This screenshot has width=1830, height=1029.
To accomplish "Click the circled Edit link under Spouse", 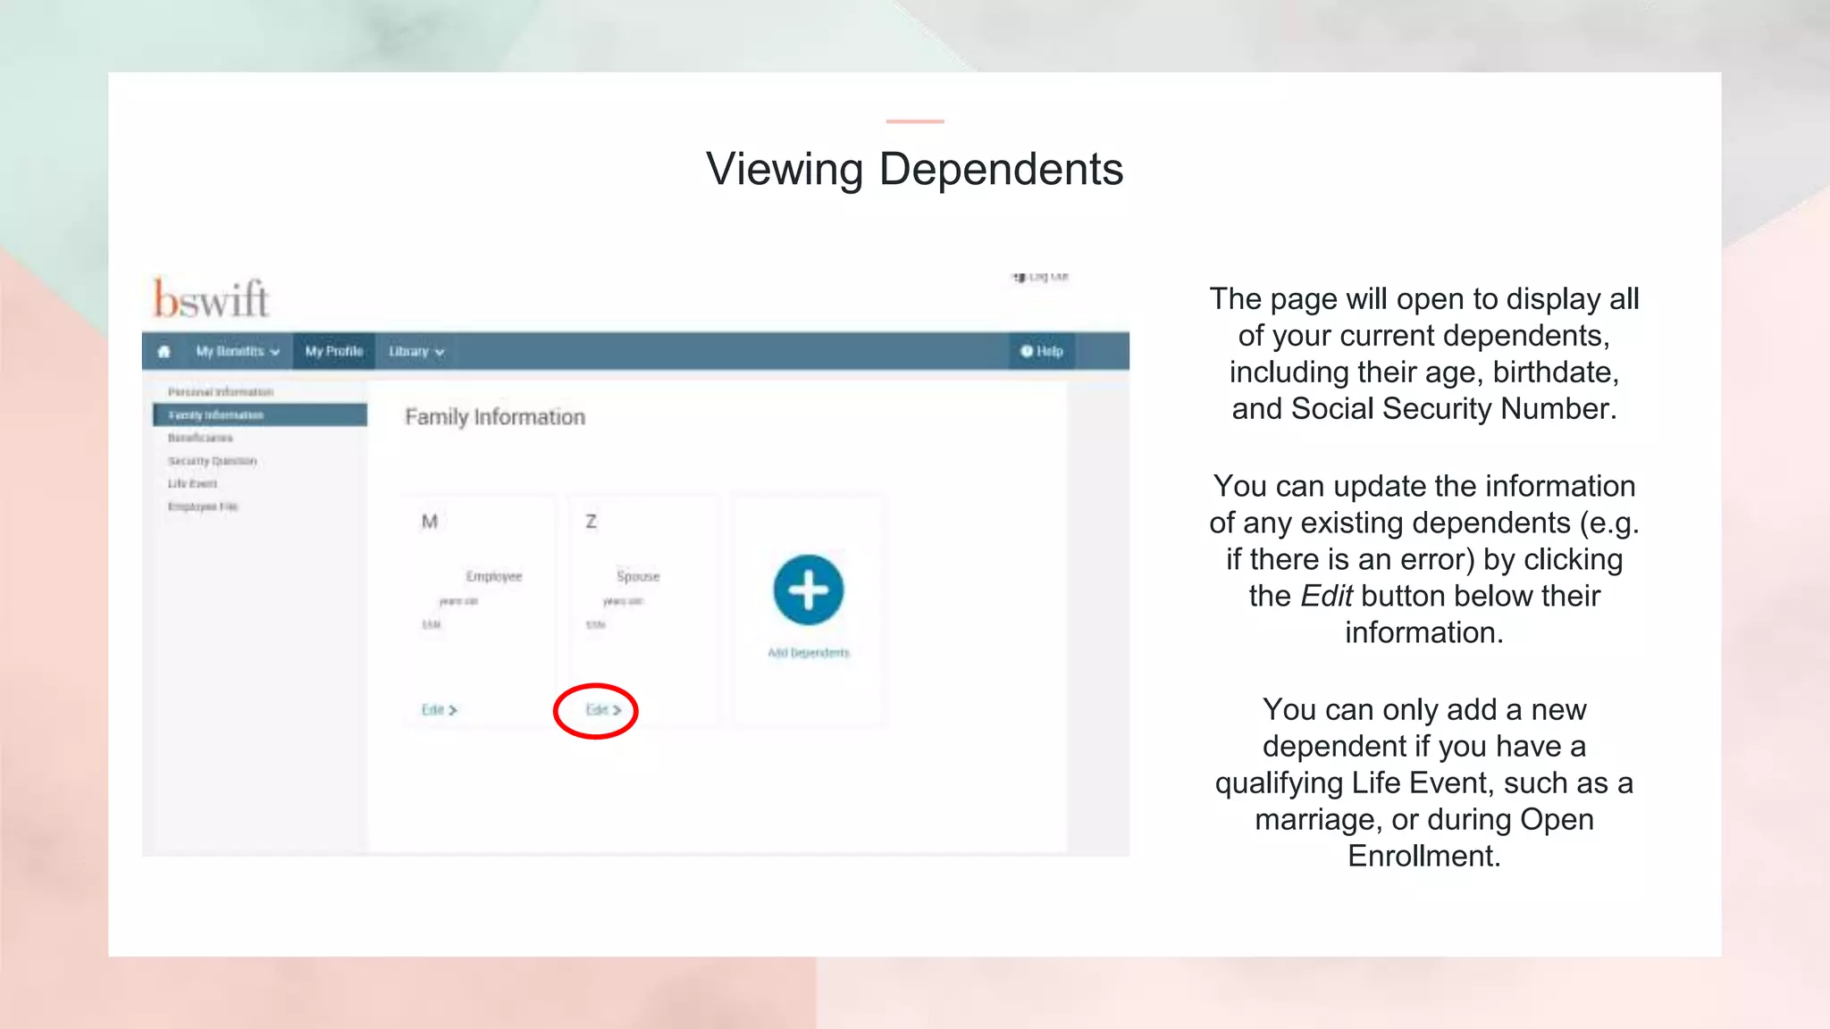I will pos(602,709).
